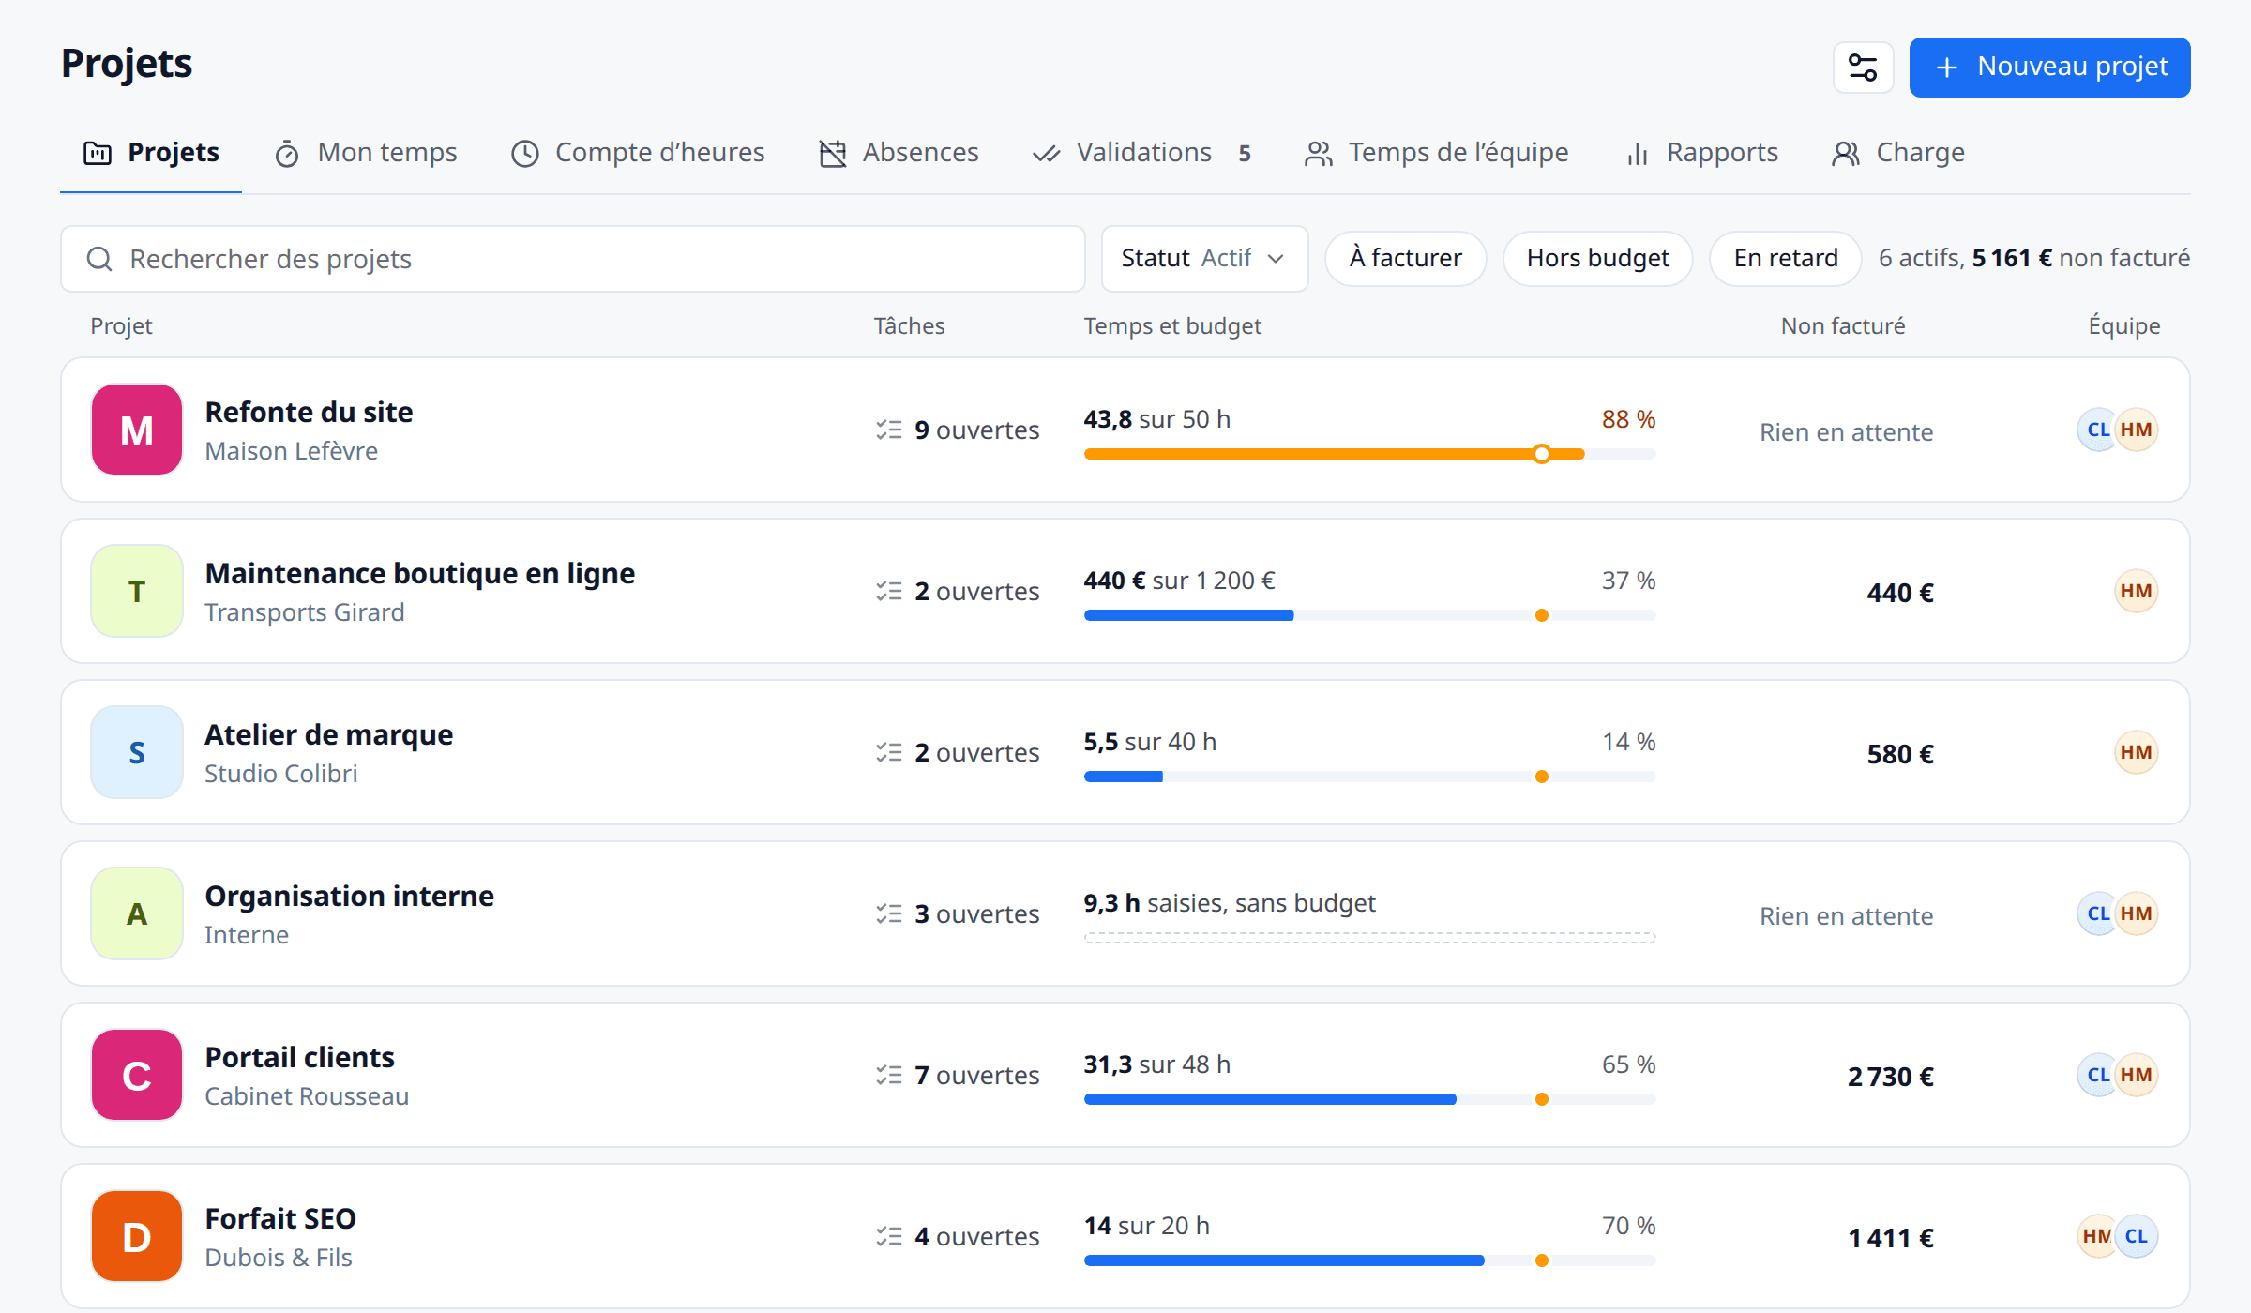Click the T avatar for Transports Girard

coord(137,591)
